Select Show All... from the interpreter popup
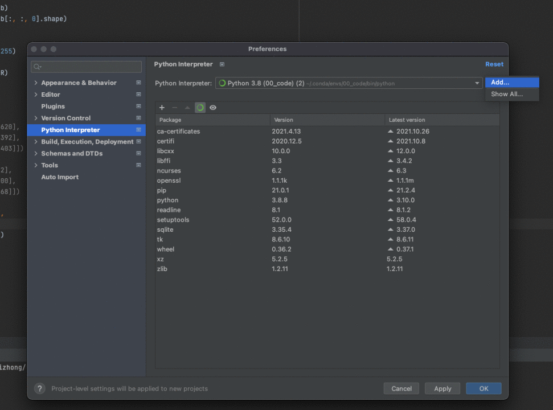The image size is (553, 410). (x=512, y=94)
